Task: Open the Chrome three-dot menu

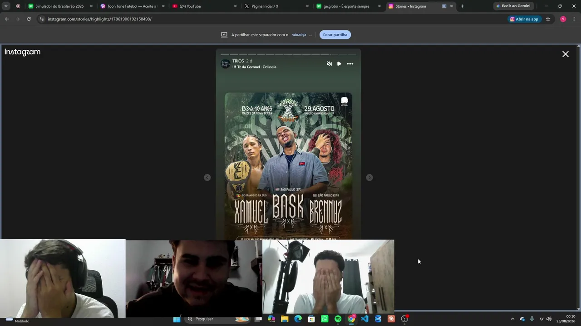Action: [574, 19]
